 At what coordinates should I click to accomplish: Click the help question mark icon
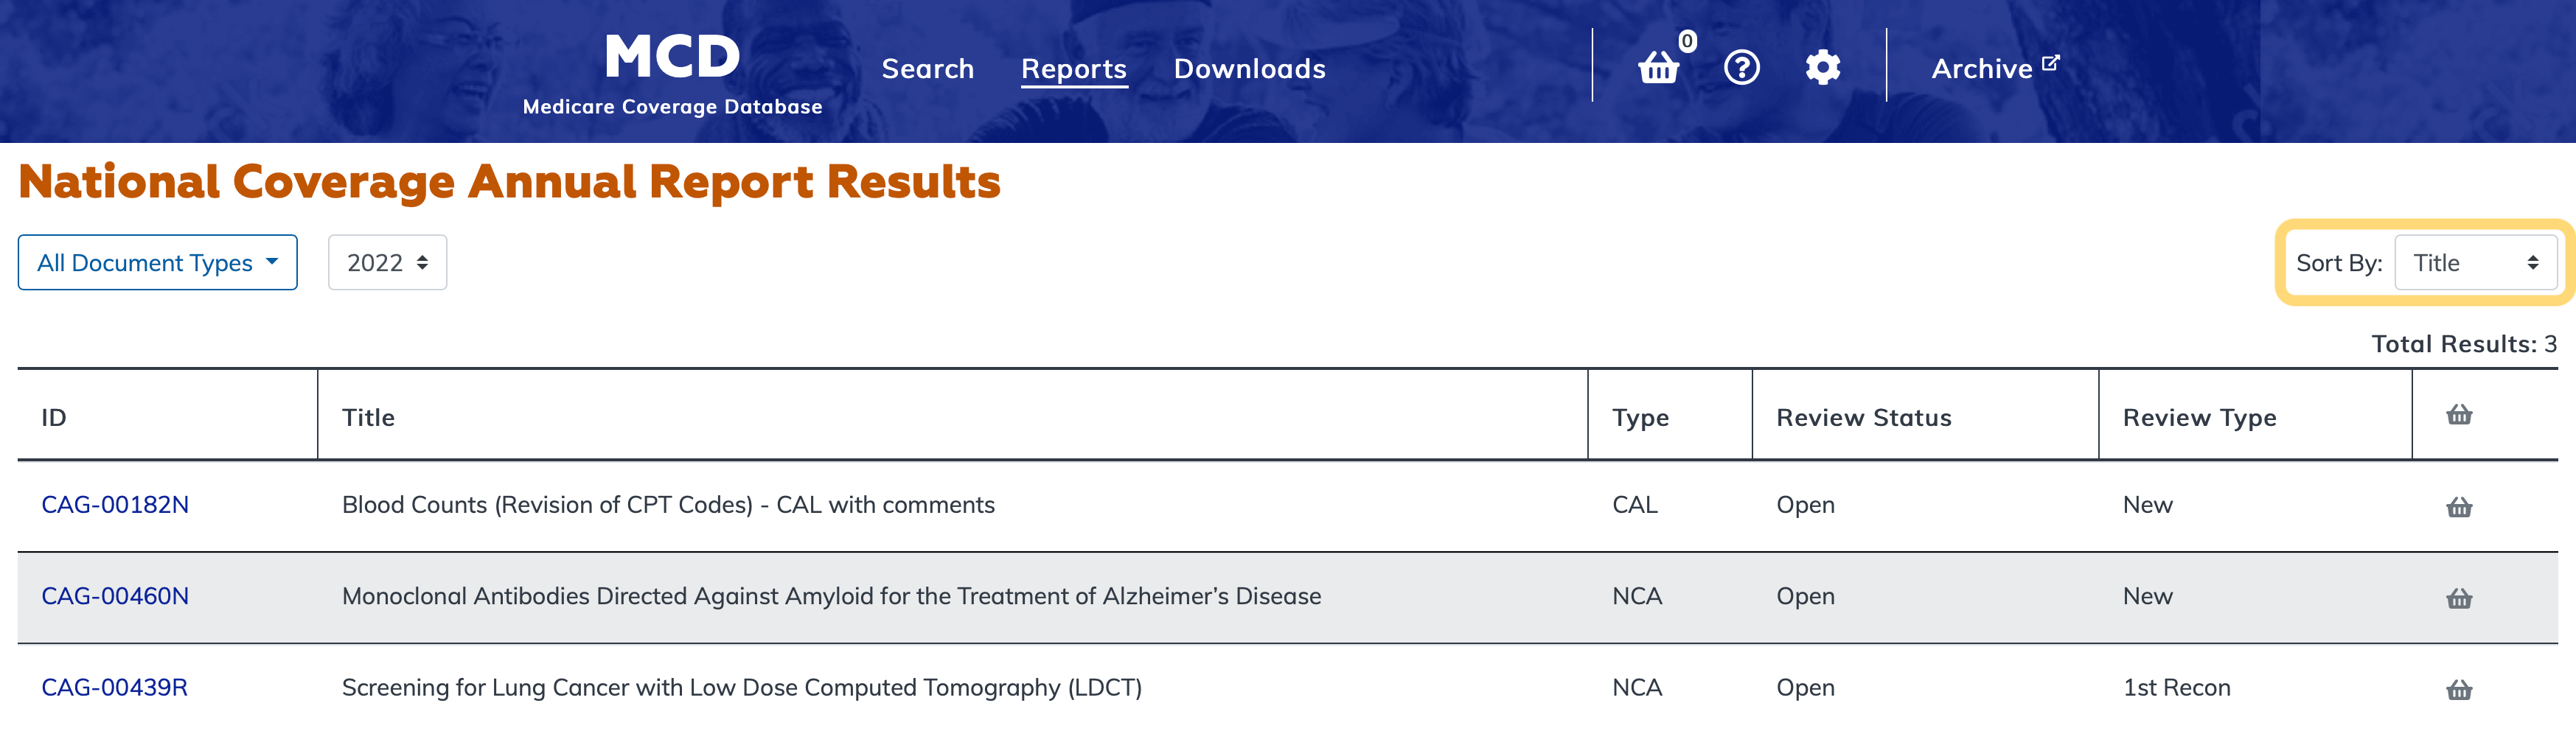coord(1741,68)
